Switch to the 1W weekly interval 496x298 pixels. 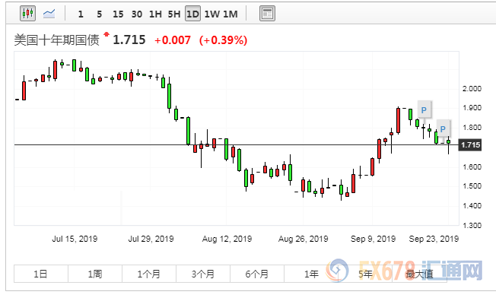point(212,14)
